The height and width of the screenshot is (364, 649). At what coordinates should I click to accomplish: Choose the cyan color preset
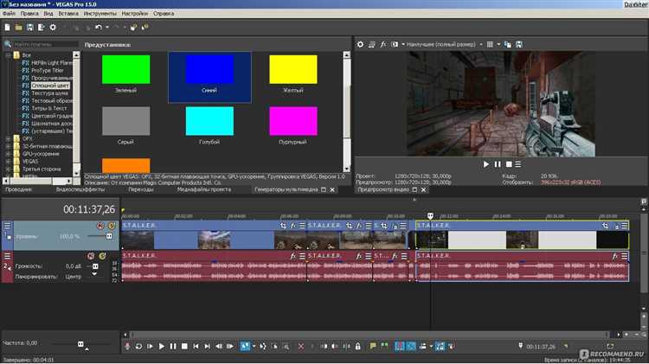tap(209, 121)
